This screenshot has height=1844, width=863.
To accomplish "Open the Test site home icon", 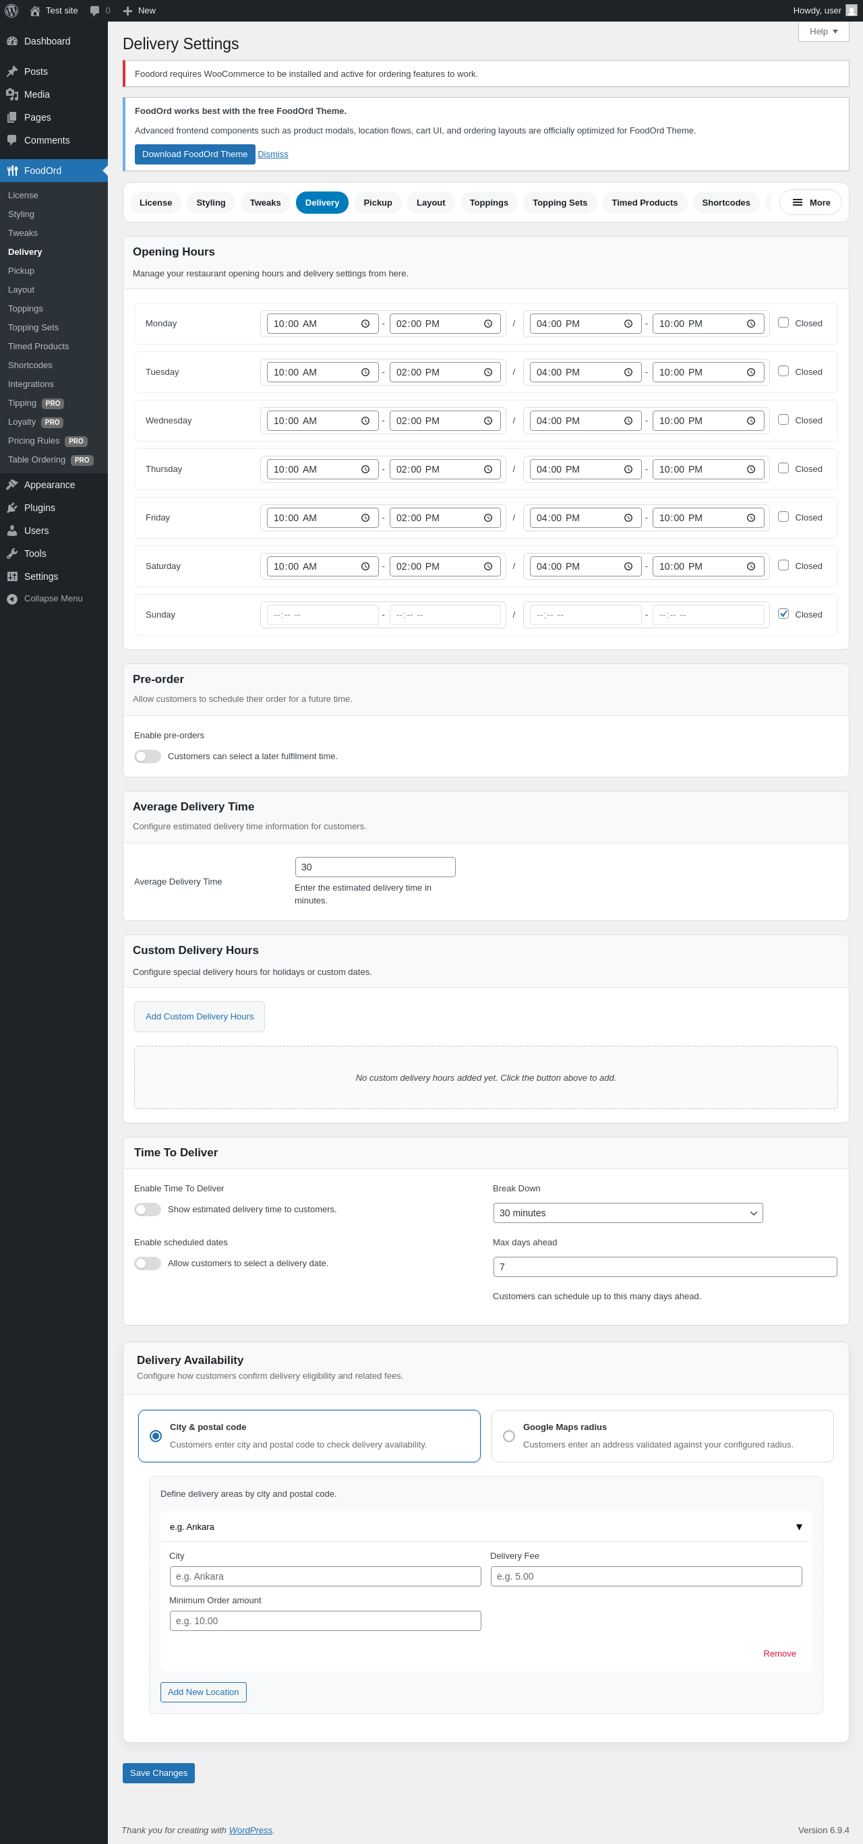I will [x=34, y=11].
